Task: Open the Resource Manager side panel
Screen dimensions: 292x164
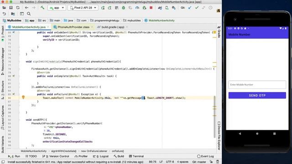Action: [3, 61]
